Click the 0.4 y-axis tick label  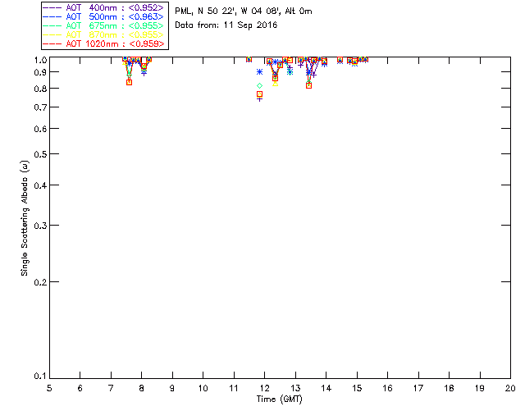coord(40,185)
